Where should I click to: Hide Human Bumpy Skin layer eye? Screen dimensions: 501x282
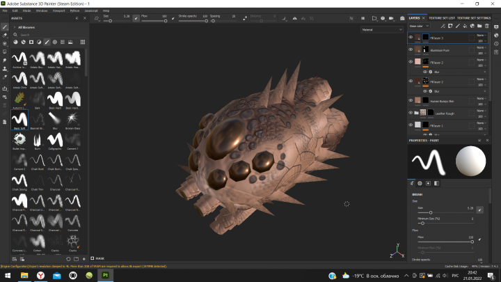point(411,100)
